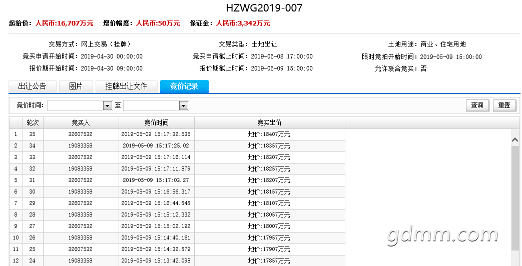Select cell 地价:18157万元
522x266 pixels.
pos(269,192)
